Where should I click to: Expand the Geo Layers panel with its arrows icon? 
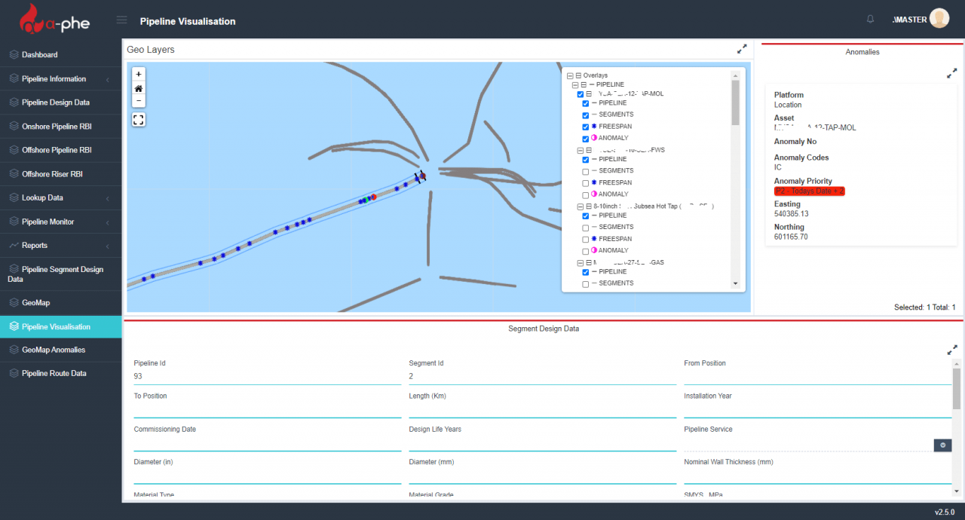pos(741,49)
